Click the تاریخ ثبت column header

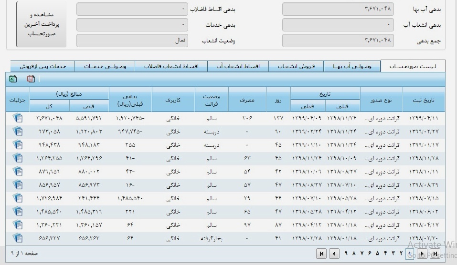pos(423,100)
